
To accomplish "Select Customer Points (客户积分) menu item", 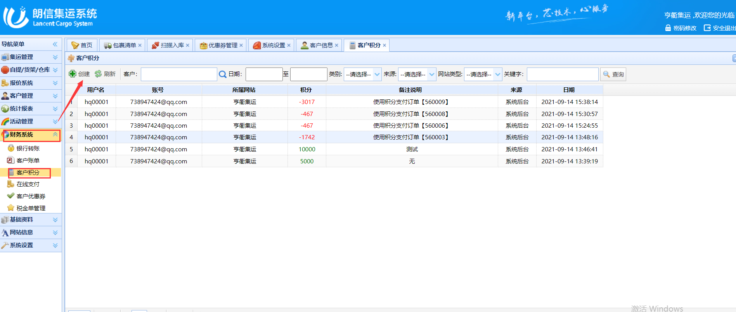I will click(x=28, y=172).
